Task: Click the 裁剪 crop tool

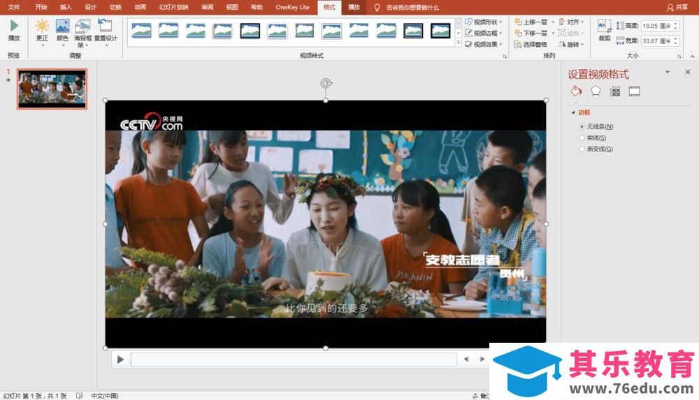Action: 604,30
